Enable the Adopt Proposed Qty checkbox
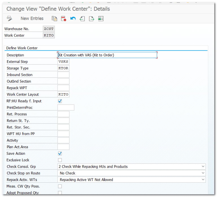 click(60, 192)
